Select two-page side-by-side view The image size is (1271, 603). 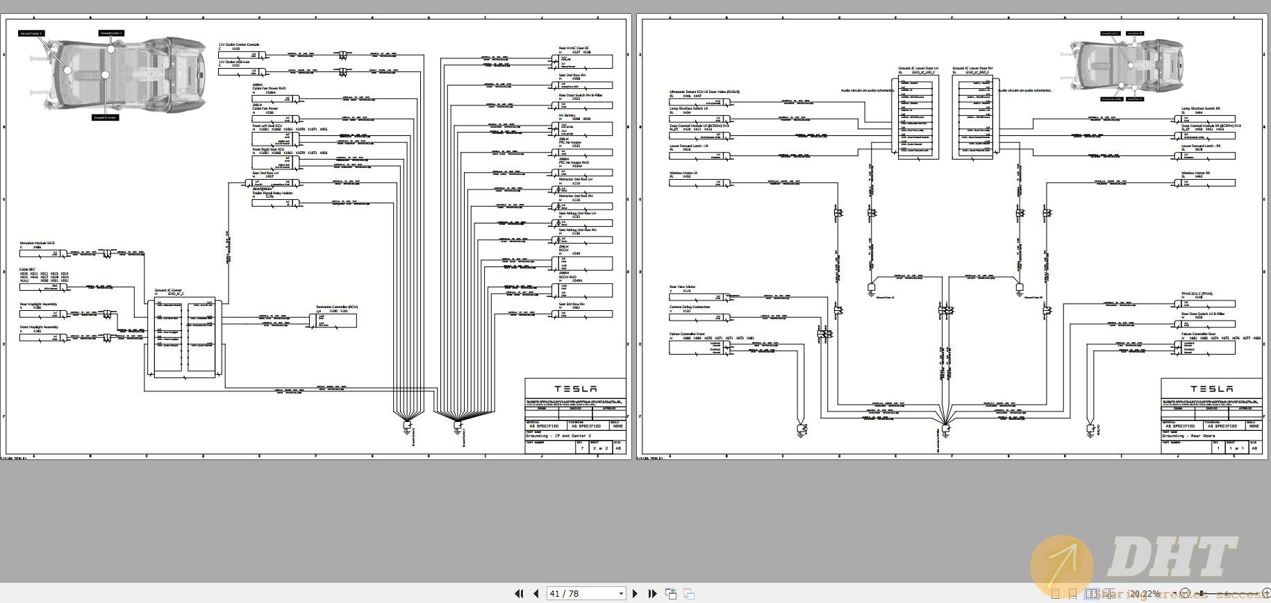[x=1091, y=594]
